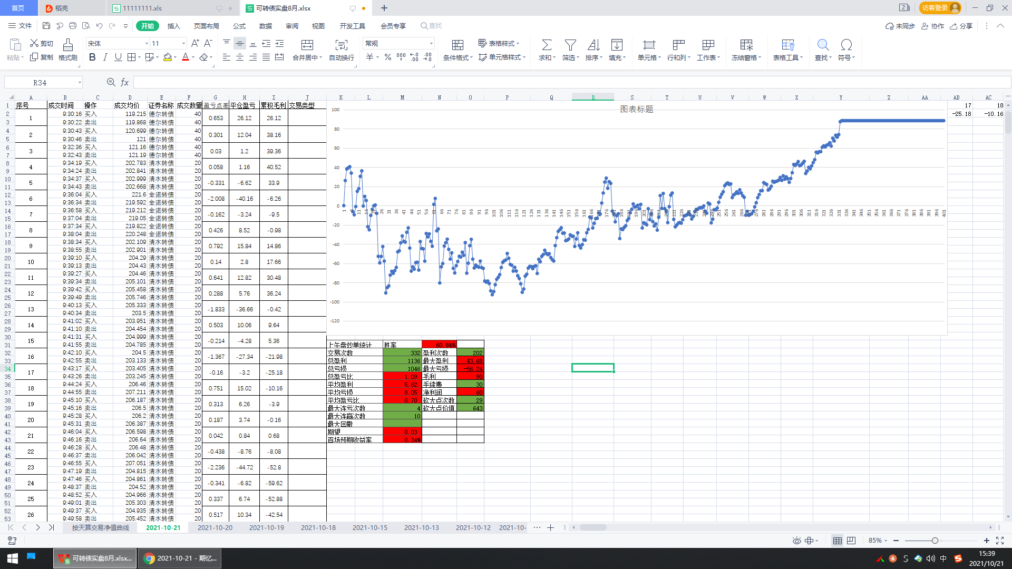Click the Filter (筛选) funnel icon

(570, 45)
